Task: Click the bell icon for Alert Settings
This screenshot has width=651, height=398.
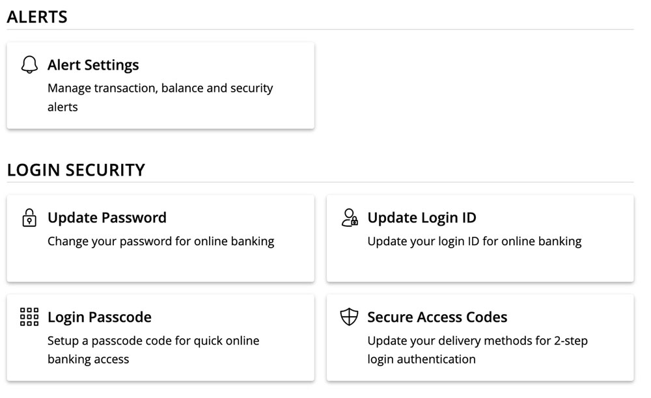Action: tap(29, 64)
